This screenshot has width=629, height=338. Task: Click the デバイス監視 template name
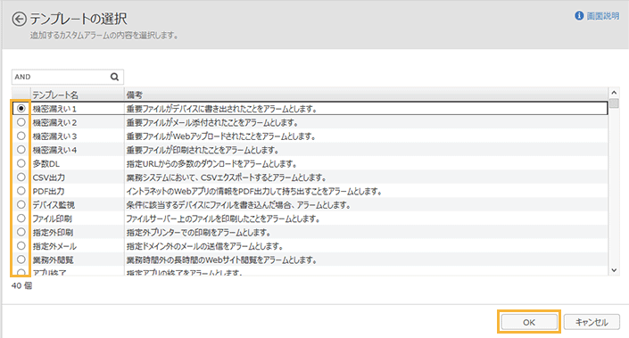coord(54,205)
